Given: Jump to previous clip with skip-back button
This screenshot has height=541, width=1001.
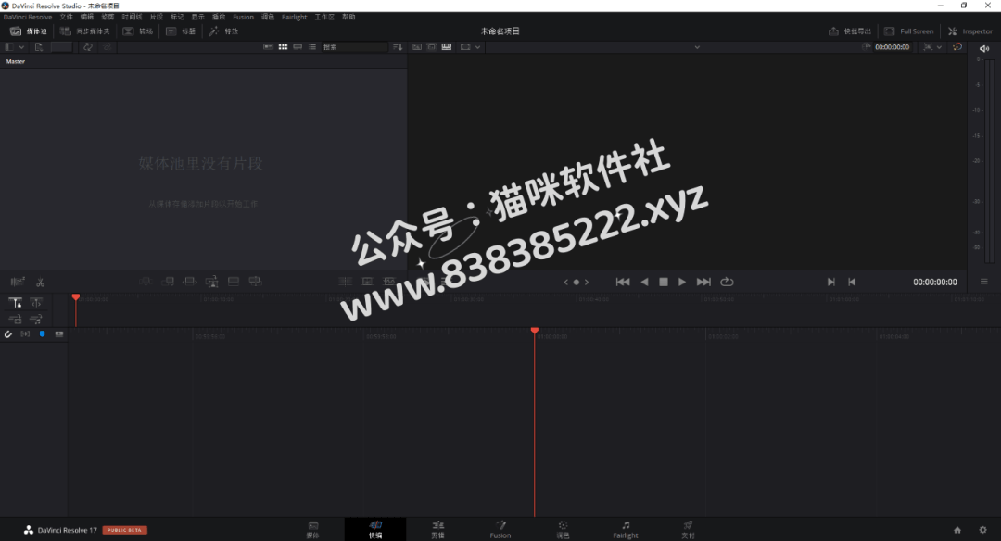Looking at the screenshot, I should coord(623,282).
